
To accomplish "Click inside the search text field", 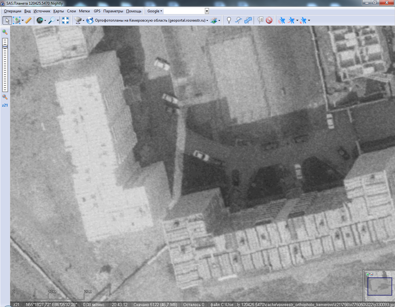I will point(184,11).
